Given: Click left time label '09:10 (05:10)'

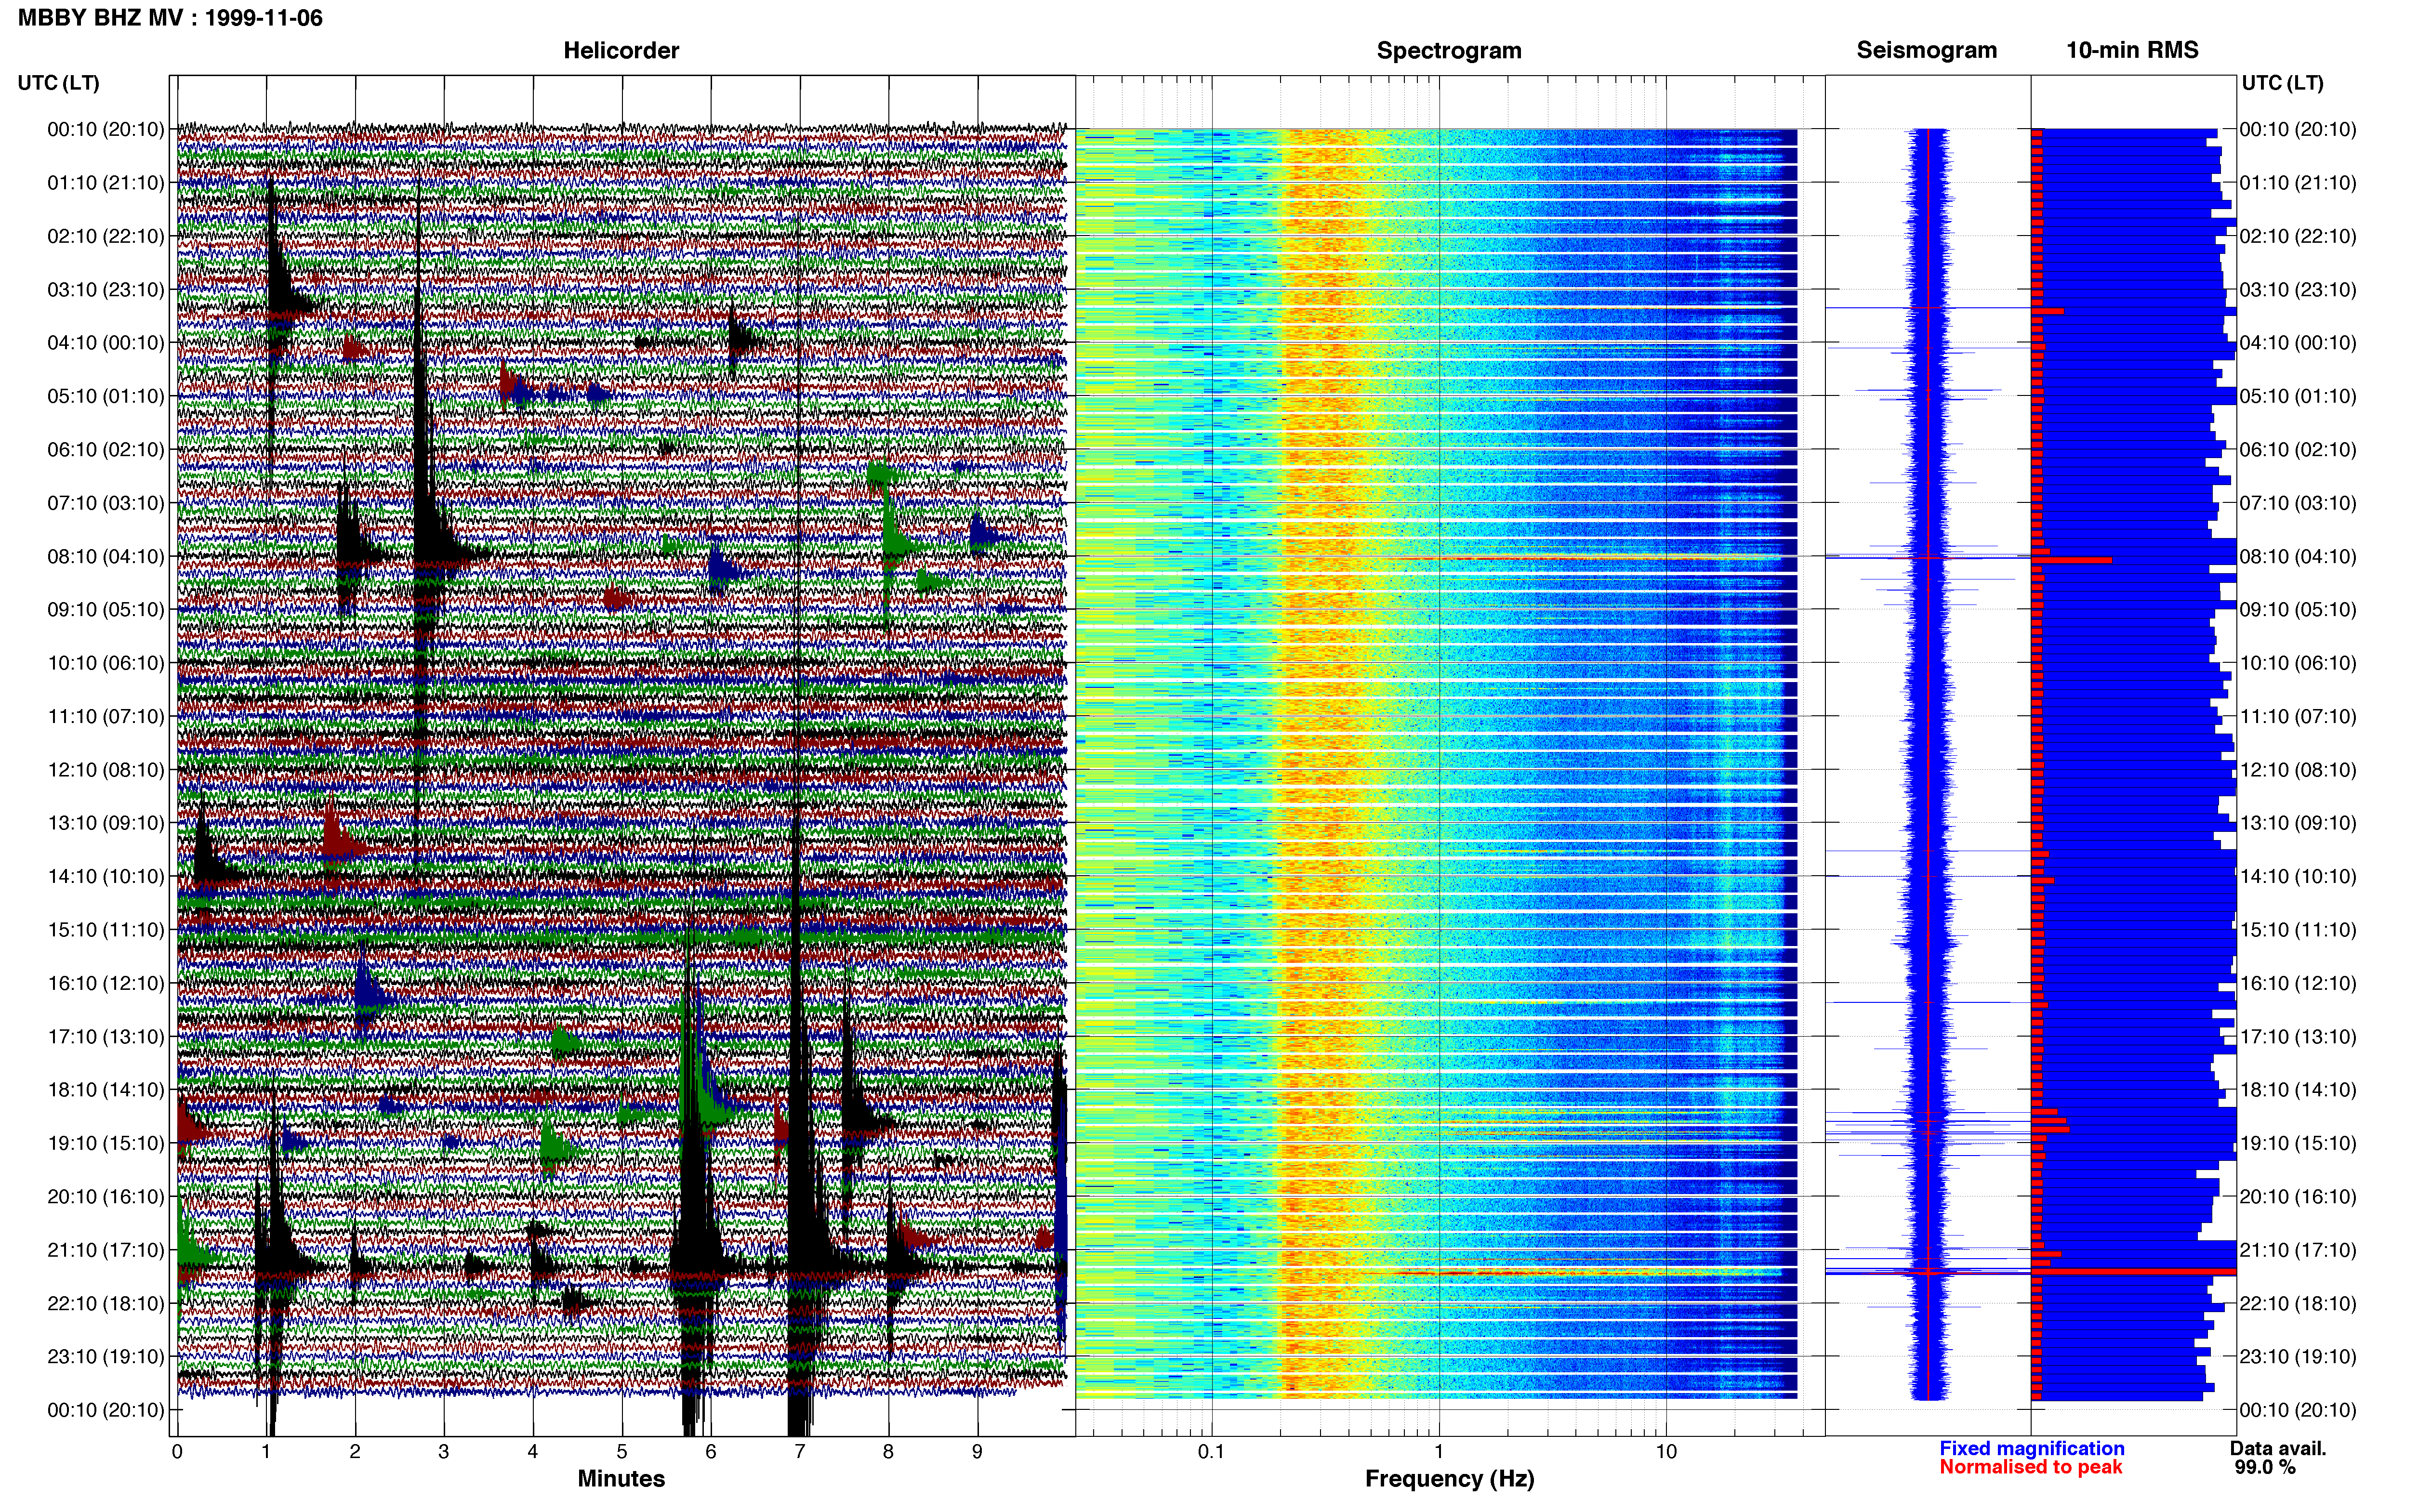Looking at the screenshot, I should (x=106, y=610).
